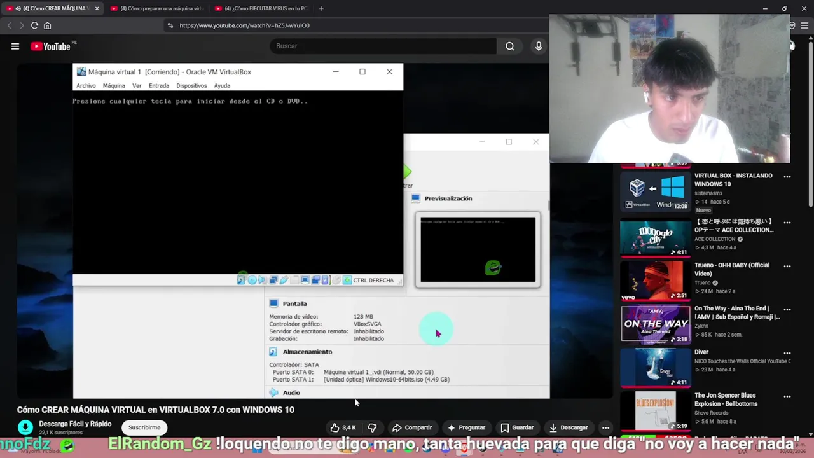Switch to Cómo CREAR MÁQUINA browser tab
The image size is (814, 458).
(x=51, y=8)
